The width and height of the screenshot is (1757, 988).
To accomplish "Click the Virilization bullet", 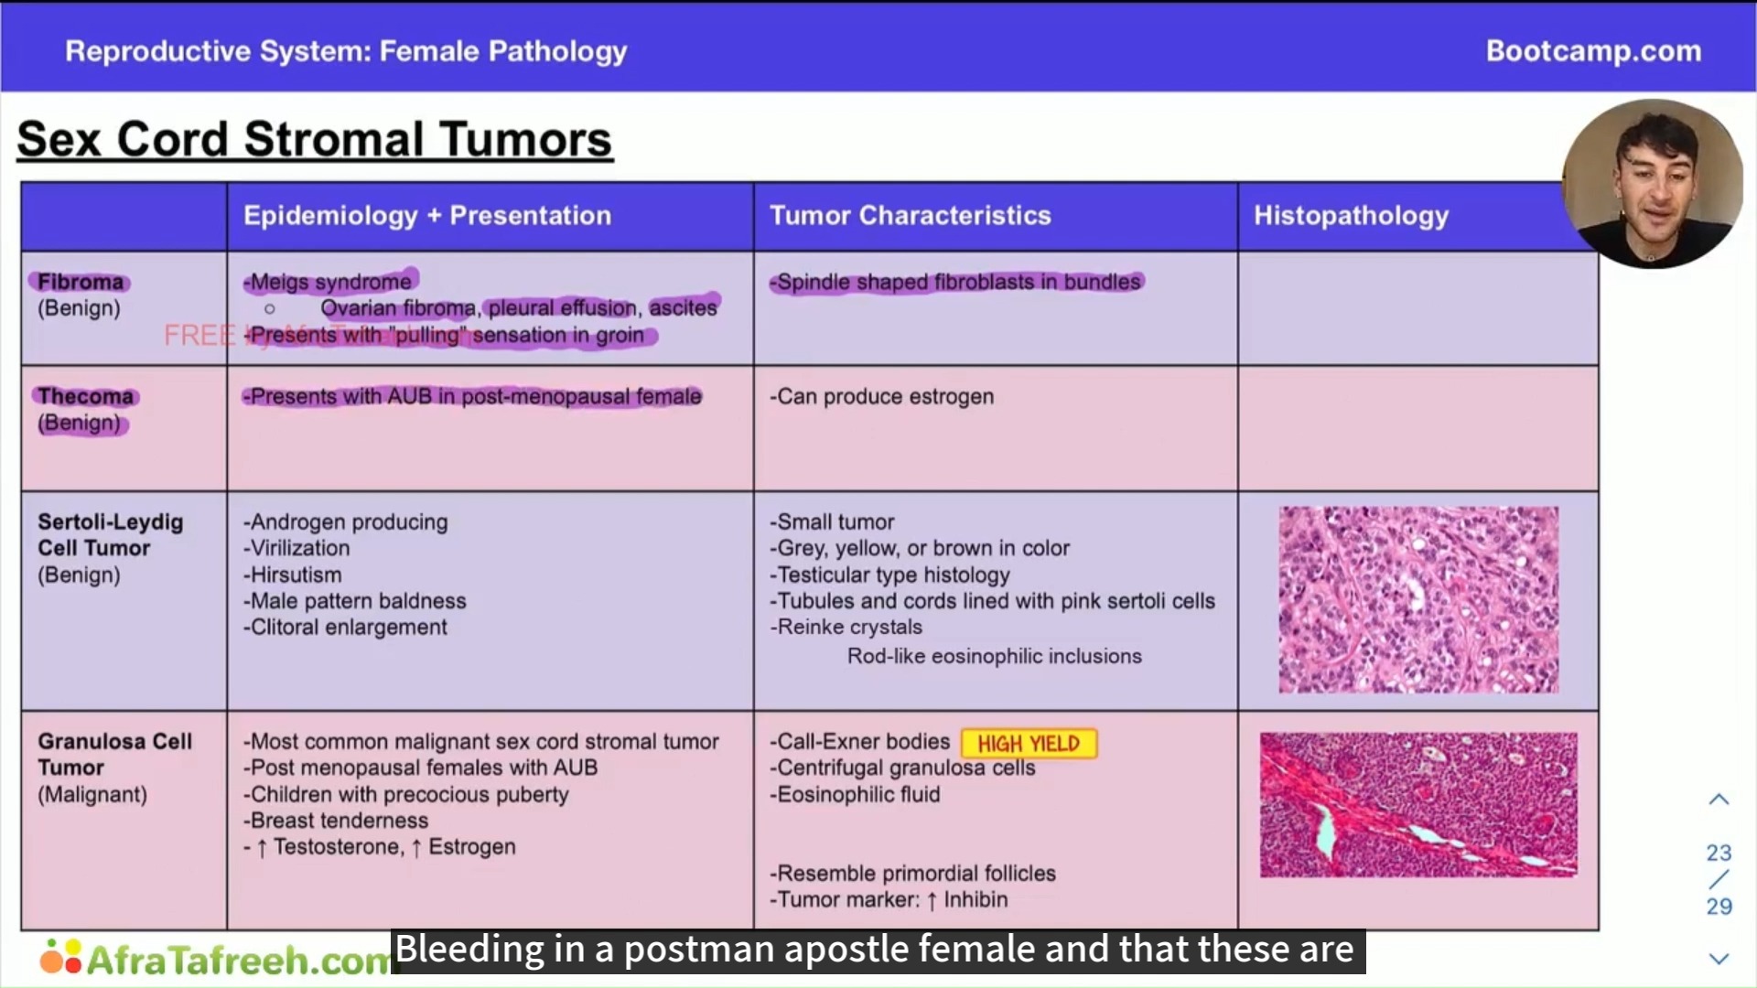I will [296, 548].
